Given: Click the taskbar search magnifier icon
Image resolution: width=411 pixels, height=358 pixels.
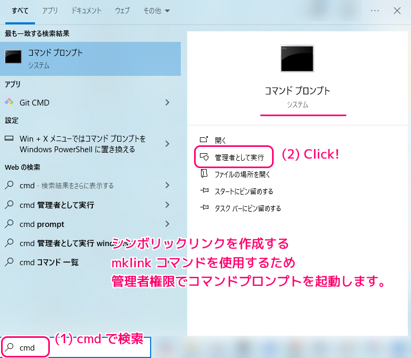Looking at the screenshot, I should 9,347.
